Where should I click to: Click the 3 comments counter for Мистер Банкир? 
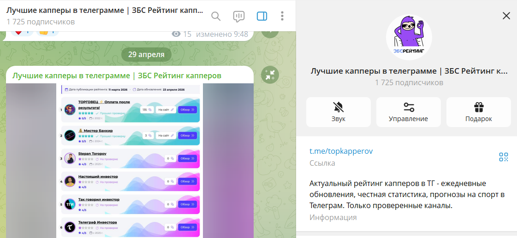pos(148,135)
